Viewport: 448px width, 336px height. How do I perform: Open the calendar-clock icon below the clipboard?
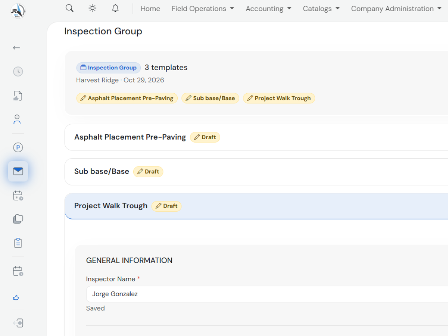[x=18, y=271]
